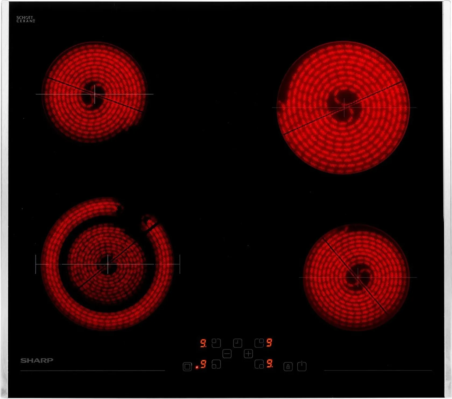Tap the timer clock key

237,343
